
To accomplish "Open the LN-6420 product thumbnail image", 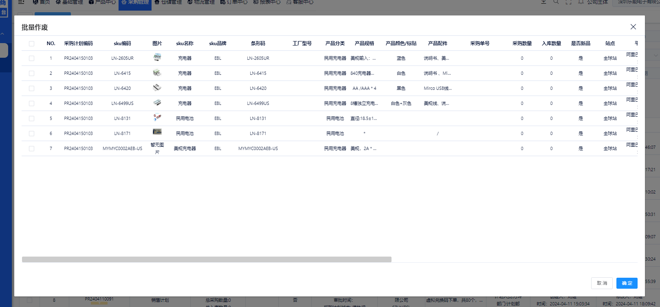I will 157,87.
